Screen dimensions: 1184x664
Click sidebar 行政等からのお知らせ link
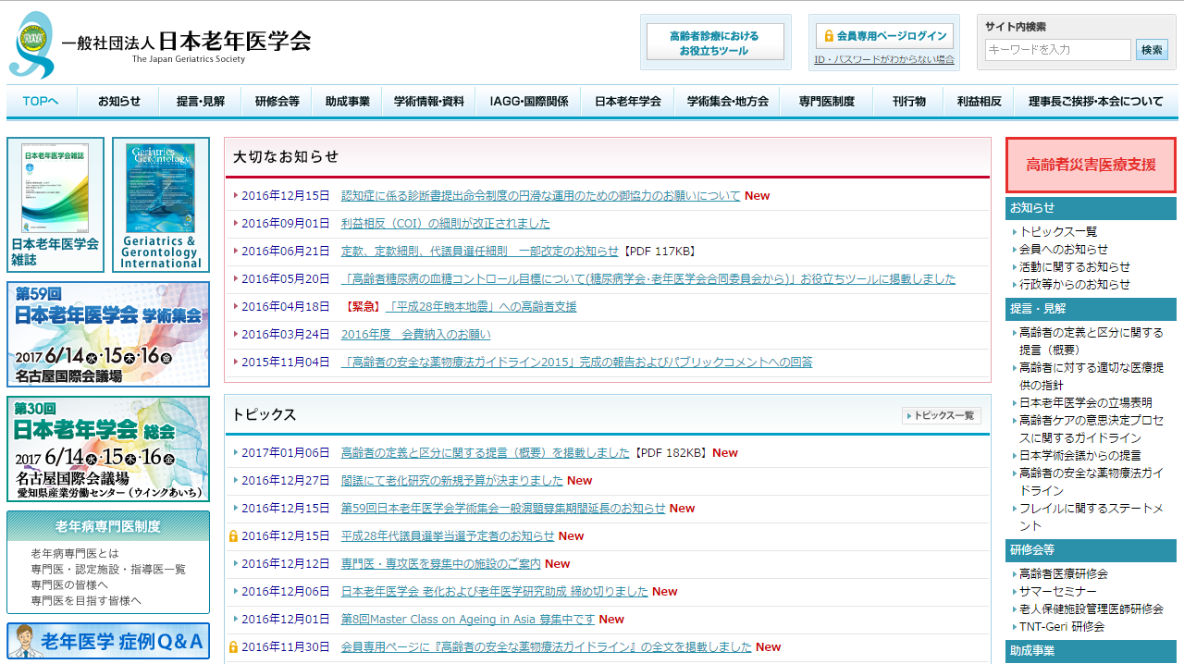tap(1075, 285)
